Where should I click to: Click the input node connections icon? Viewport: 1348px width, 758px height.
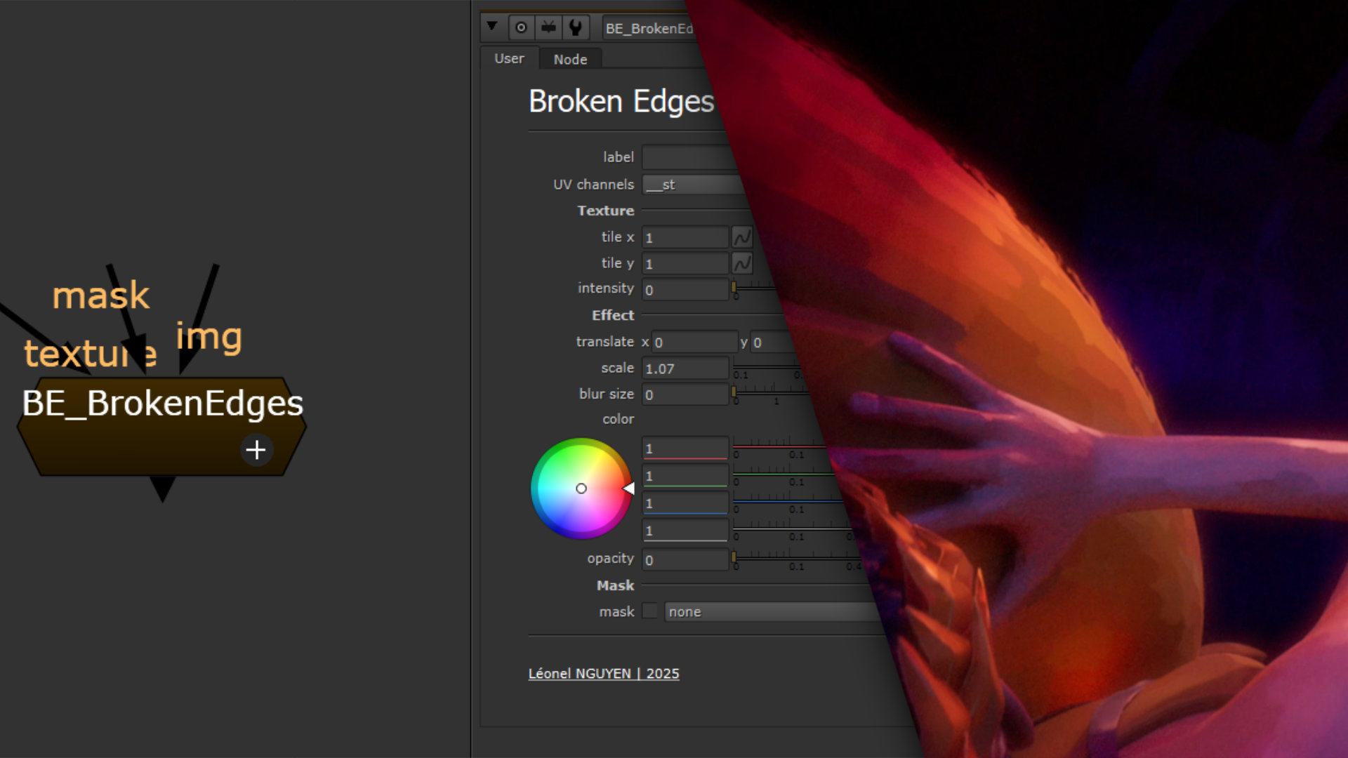(548, 28)
